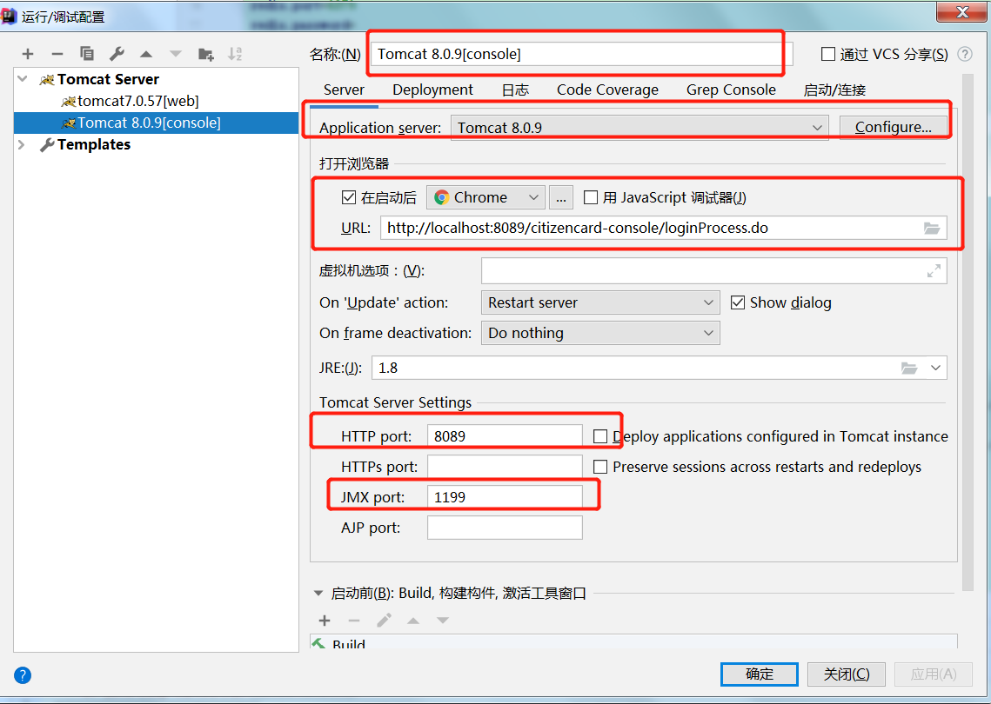Switch to the Code Coverage tab
Image resolution: width=991 pixels, height=704 pixels.
(607, 90)
